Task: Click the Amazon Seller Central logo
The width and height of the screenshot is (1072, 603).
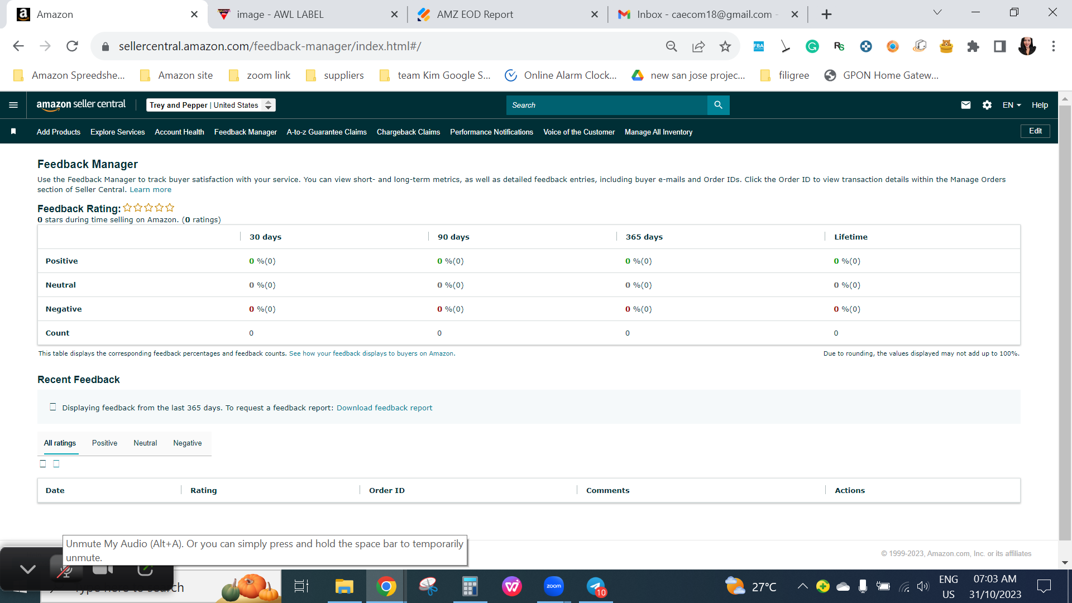Action: point(81,104)
